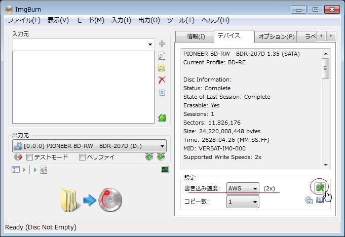
Task: Switch to the オプション(P) tab
Action: pyautogui.click(x=276, y=36)
